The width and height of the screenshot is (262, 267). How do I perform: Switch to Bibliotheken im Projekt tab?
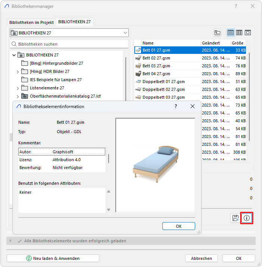click(x=31, y=22)
